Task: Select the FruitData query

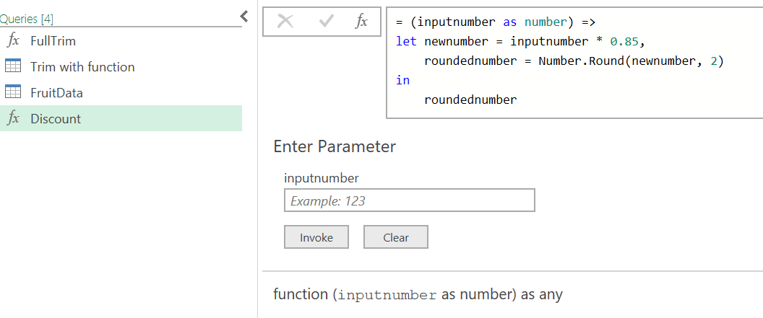Action: tap(56, 93)
